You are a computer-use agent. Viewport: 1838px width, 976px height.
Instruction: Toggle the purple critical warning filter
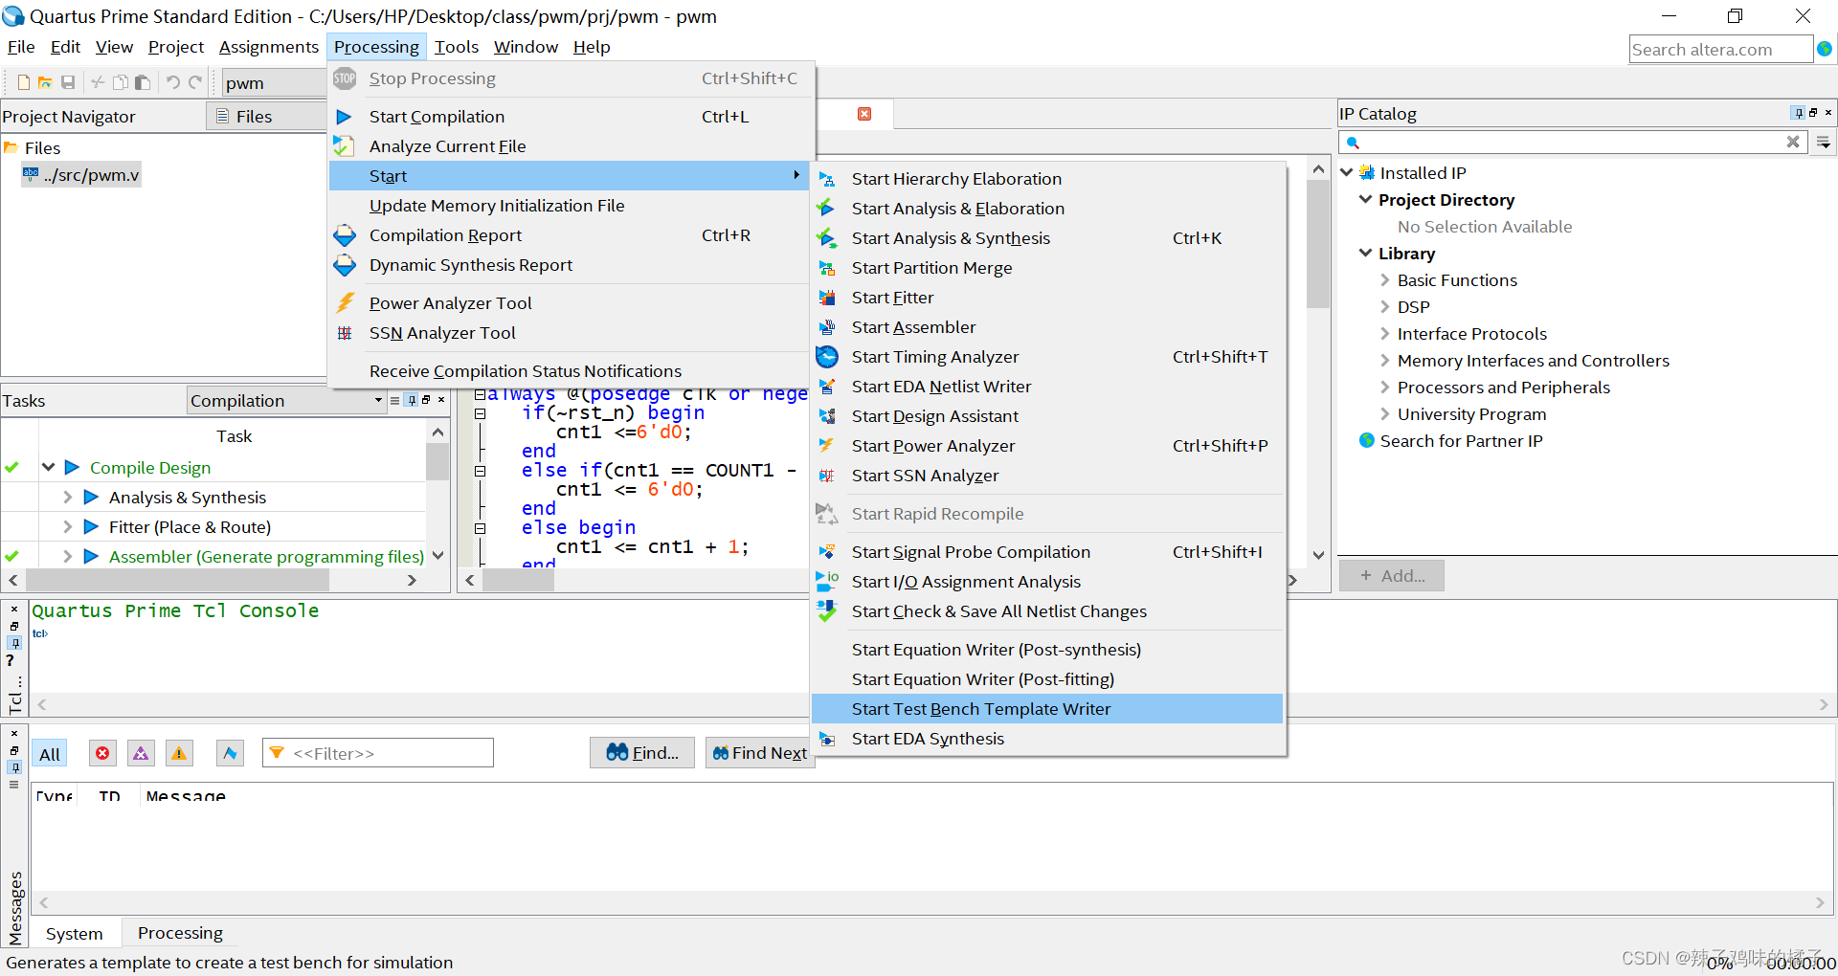pos(141,753)
